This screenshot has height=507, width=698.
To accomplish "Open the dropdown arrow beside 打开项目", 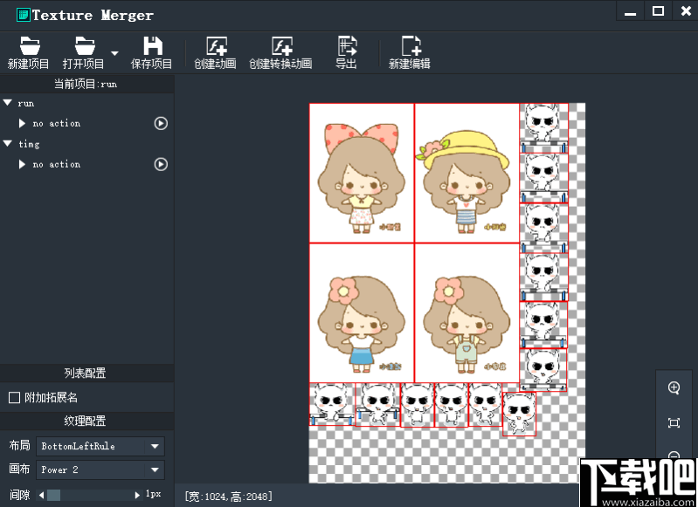I will point(114,53).
